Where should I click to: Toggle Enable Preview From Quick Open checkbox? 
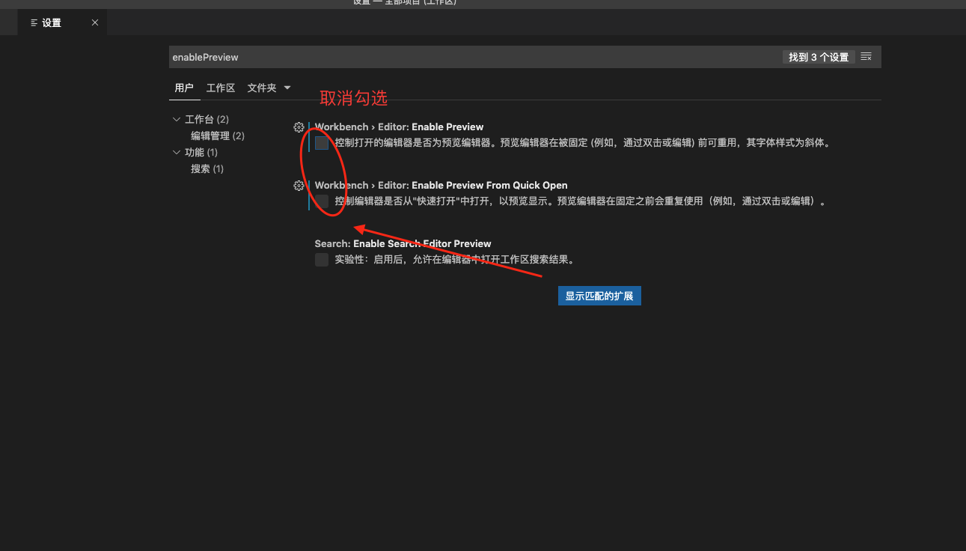click(322, 201)
